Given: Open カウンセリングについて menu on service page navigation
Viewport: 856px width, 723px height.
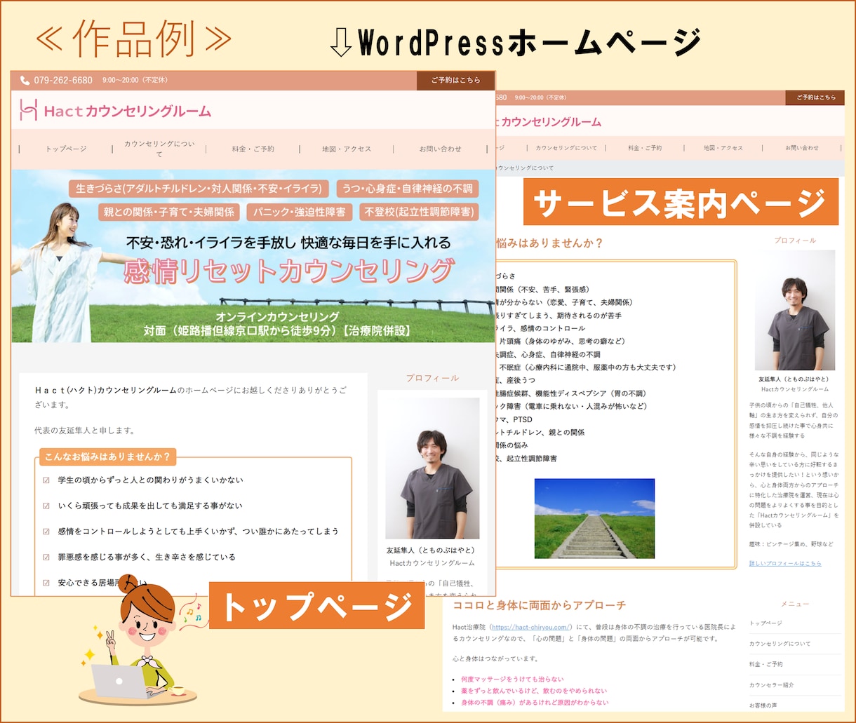Looking at the screenshot, I should (566, 148).
